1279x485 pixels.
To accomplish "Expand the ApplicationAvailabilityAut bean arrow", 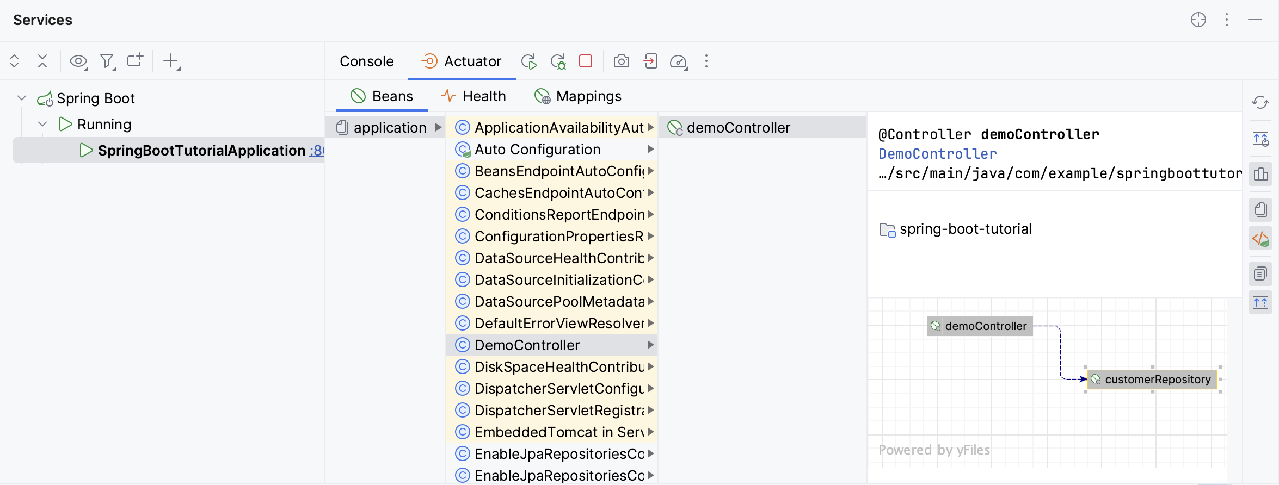I will [x=650, y=127].
